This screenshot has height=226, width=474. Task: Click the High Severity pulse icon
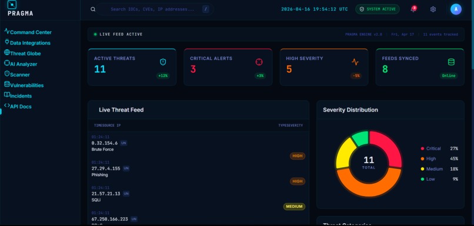tap(355, 62)
